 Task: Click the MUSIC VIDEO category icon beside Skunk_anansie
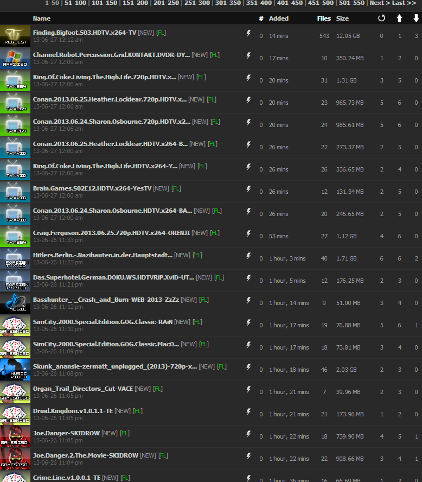click(15, 370)
